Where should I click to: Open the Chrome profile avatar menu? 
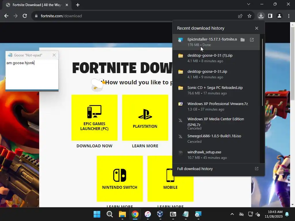(279, 16)
